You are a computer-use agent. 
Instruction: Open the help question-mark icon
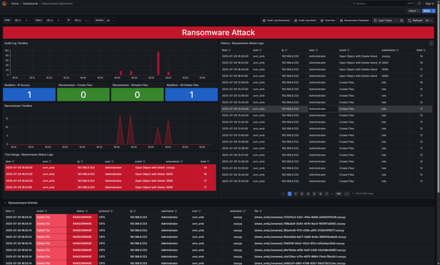pos(419,3)
